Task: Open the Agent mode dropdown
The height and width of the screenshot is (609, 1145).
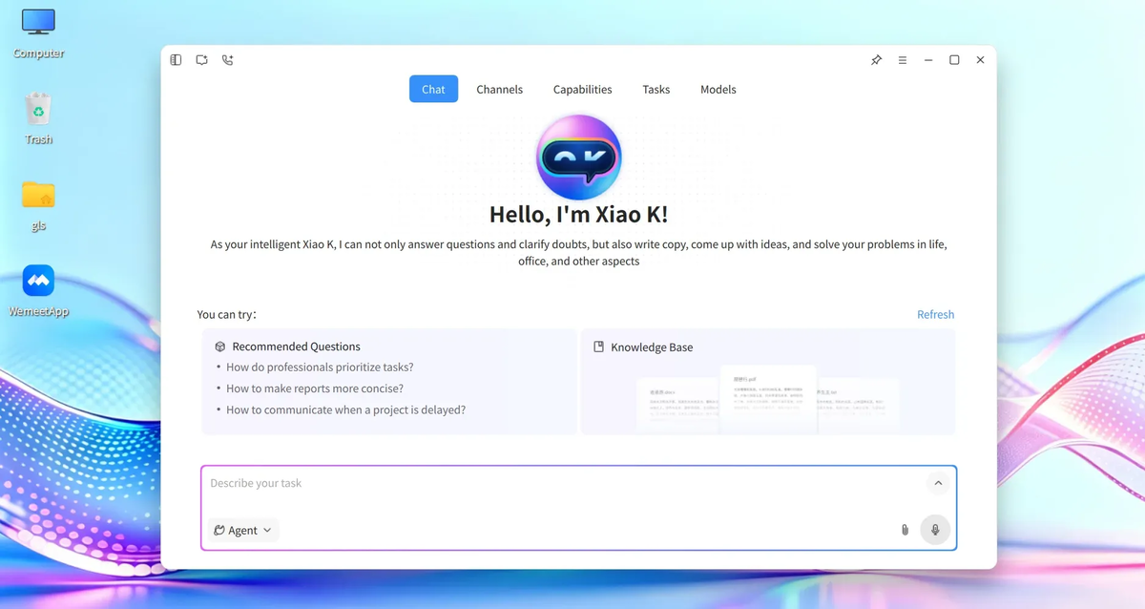Action: [x=243, y=530]
